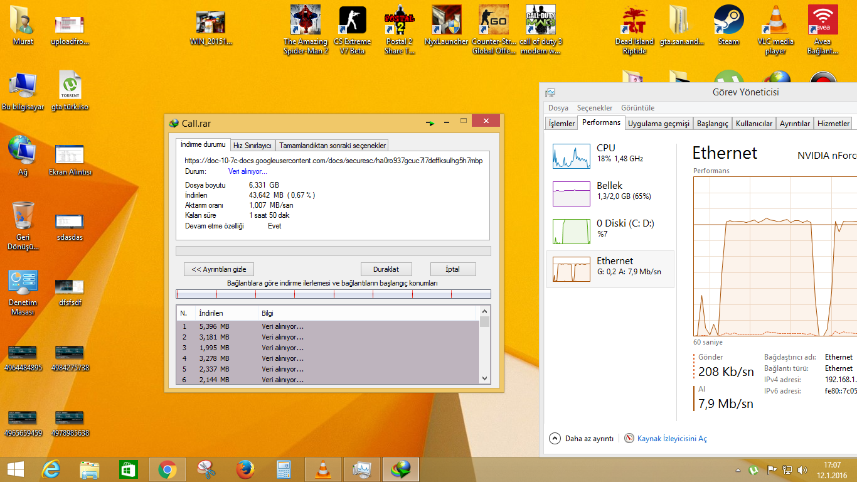The height and width of the screenshot is (482, 857).
Task: Open NyxLauncher desktop icon
Action: 447,25
